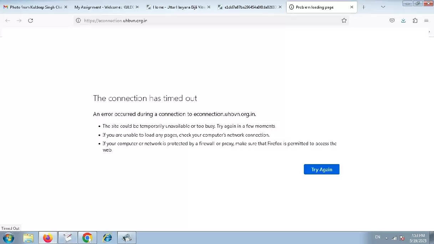Open the Windows Start menu
Viewport: 434px width, 244px height.
tap(8, 238)
